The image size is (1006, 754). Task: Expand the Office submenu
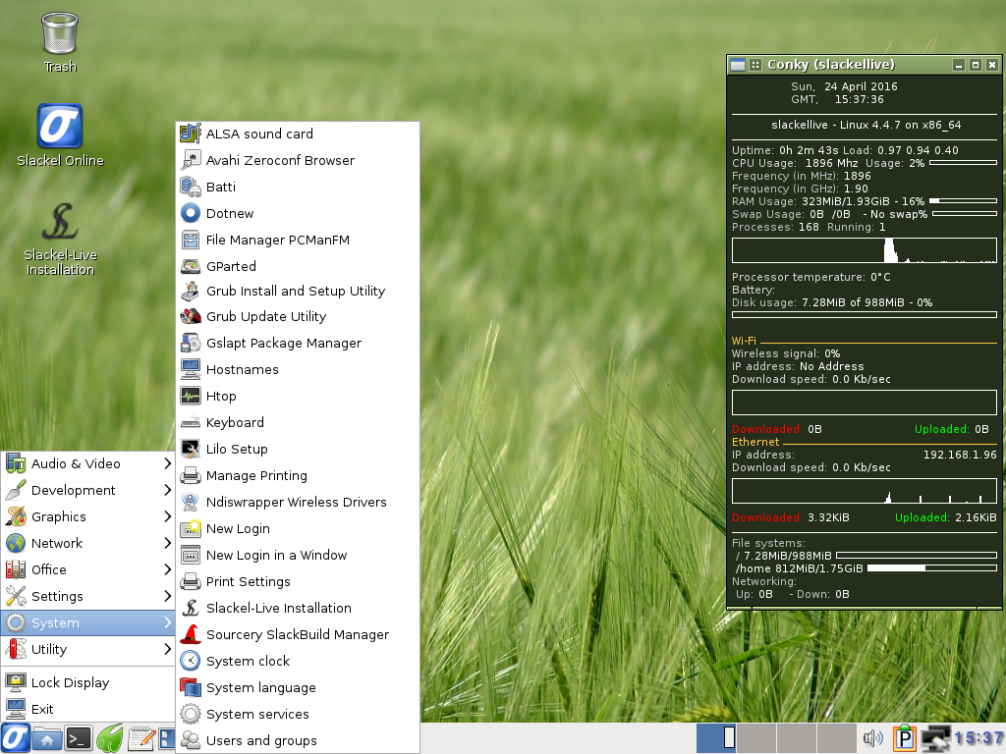coord(87,570)
